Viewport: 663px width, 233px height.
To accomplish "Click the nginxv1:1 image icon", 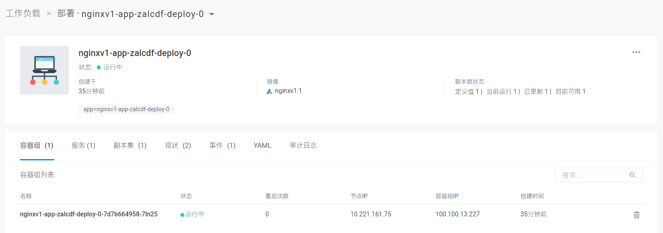I will tap(269, 91).
